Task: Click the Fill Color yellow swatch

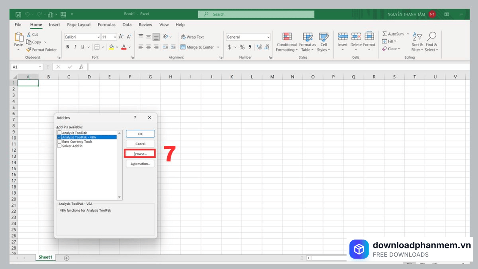Action: point(111,47)
